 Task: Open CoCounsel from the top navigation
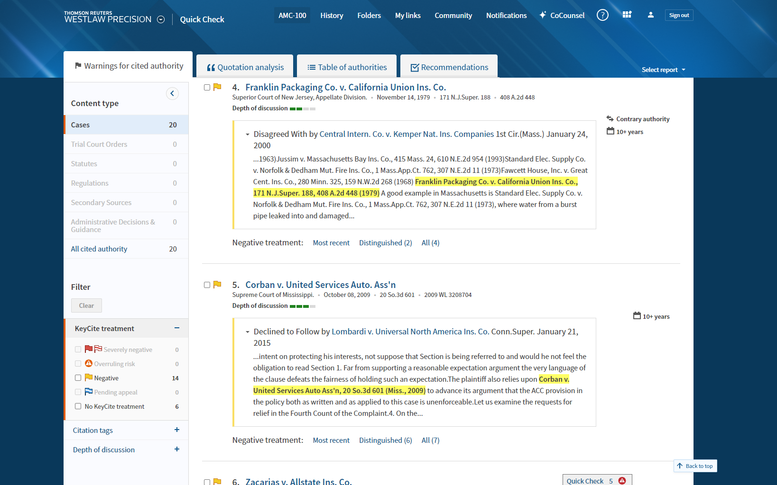(x=562, y=15)
